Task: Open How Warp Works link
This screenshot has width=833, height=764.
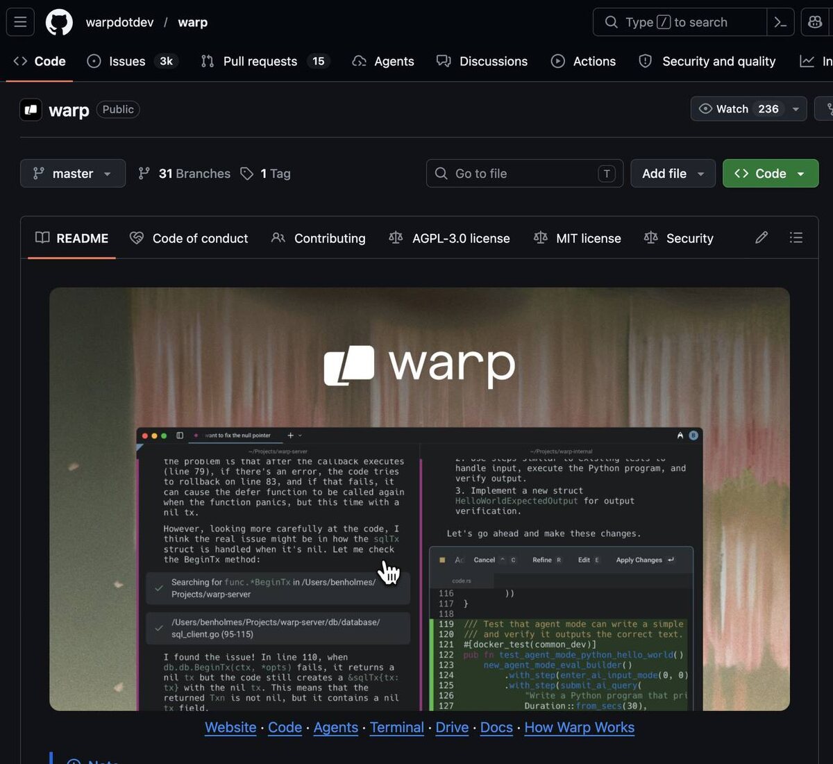Action: click(579, 727)
